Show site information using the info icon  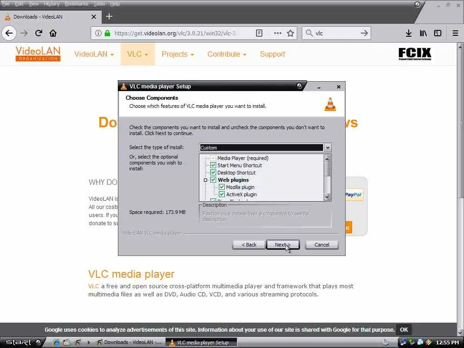coord(98,33)
